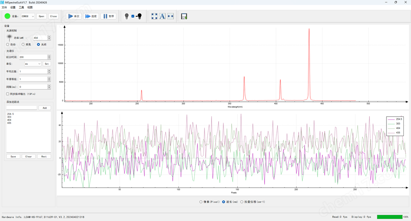
Task: Start a single acquisition (单次)
Action: [74, 16]
